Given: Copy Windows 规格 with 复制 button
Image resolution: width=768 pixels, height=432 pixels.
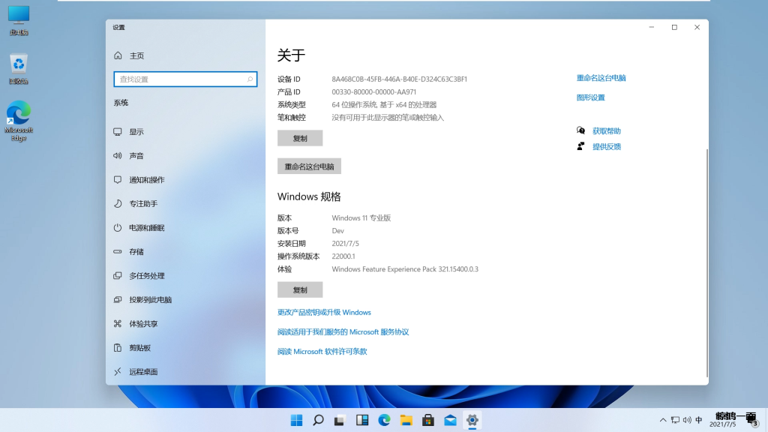Looking at the screenshot, I should tap(300, 290).
